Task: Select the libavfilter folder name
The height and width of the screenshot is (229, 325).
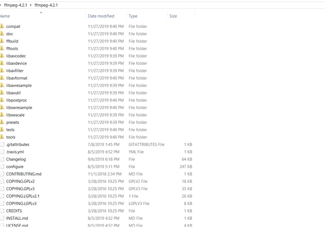Action: pyautogui.click(x=15, y=71)
